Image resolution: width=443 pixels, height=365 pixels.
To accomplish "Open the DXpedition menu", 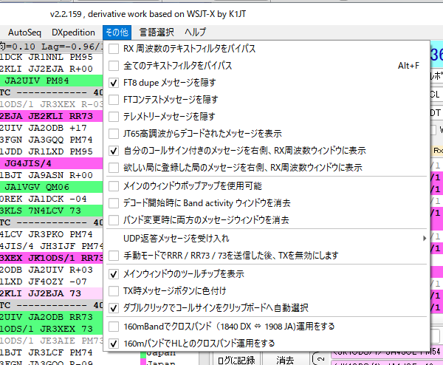I will pyautogui.click(x=73, y=33).
